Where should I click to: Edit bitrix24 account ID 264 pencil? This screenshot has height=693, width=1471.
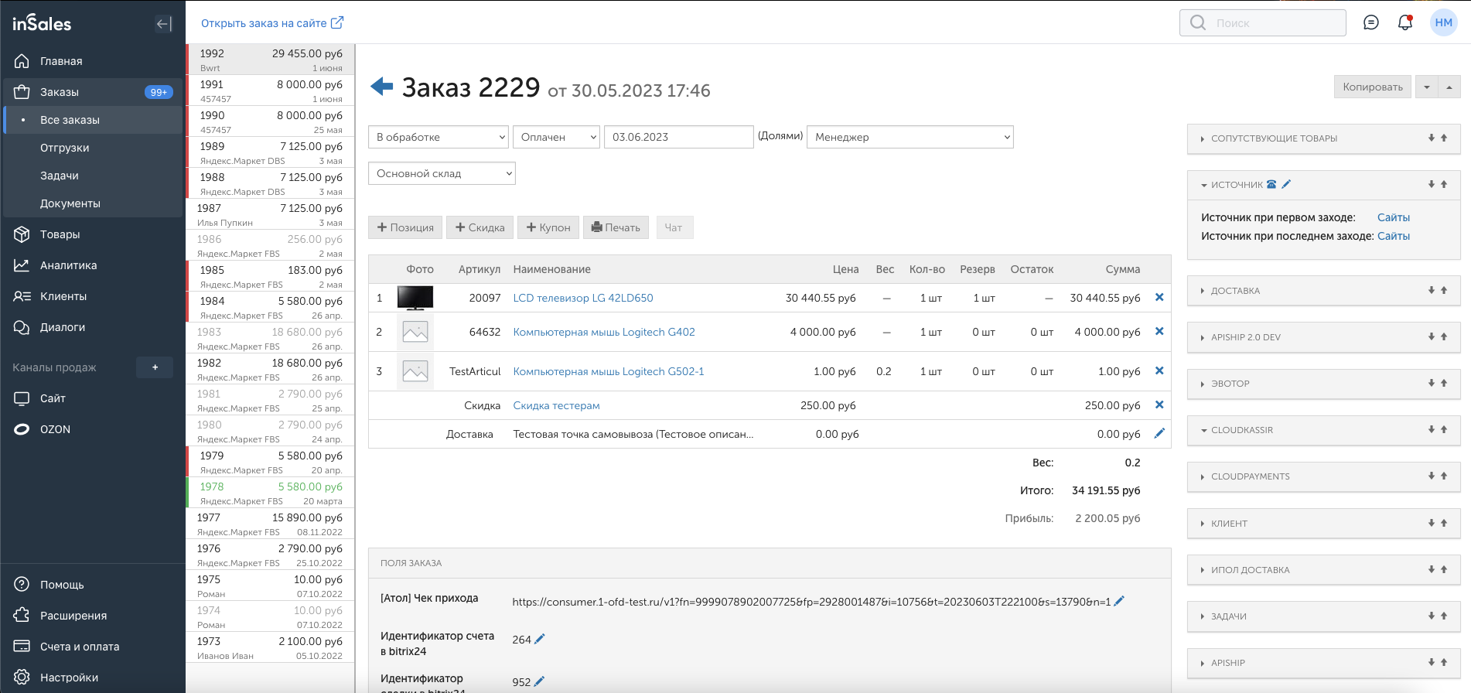click(x=540, y=639)
